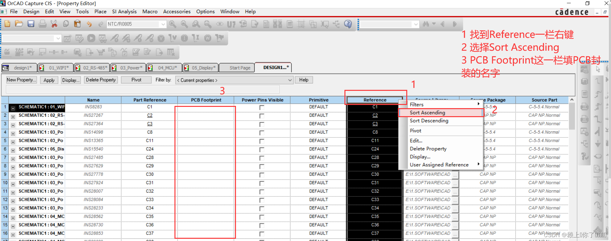The width and height of the screenshot is (611, 241).
Task: Click the edit simulation profile icon
Action: pos(79,39)
